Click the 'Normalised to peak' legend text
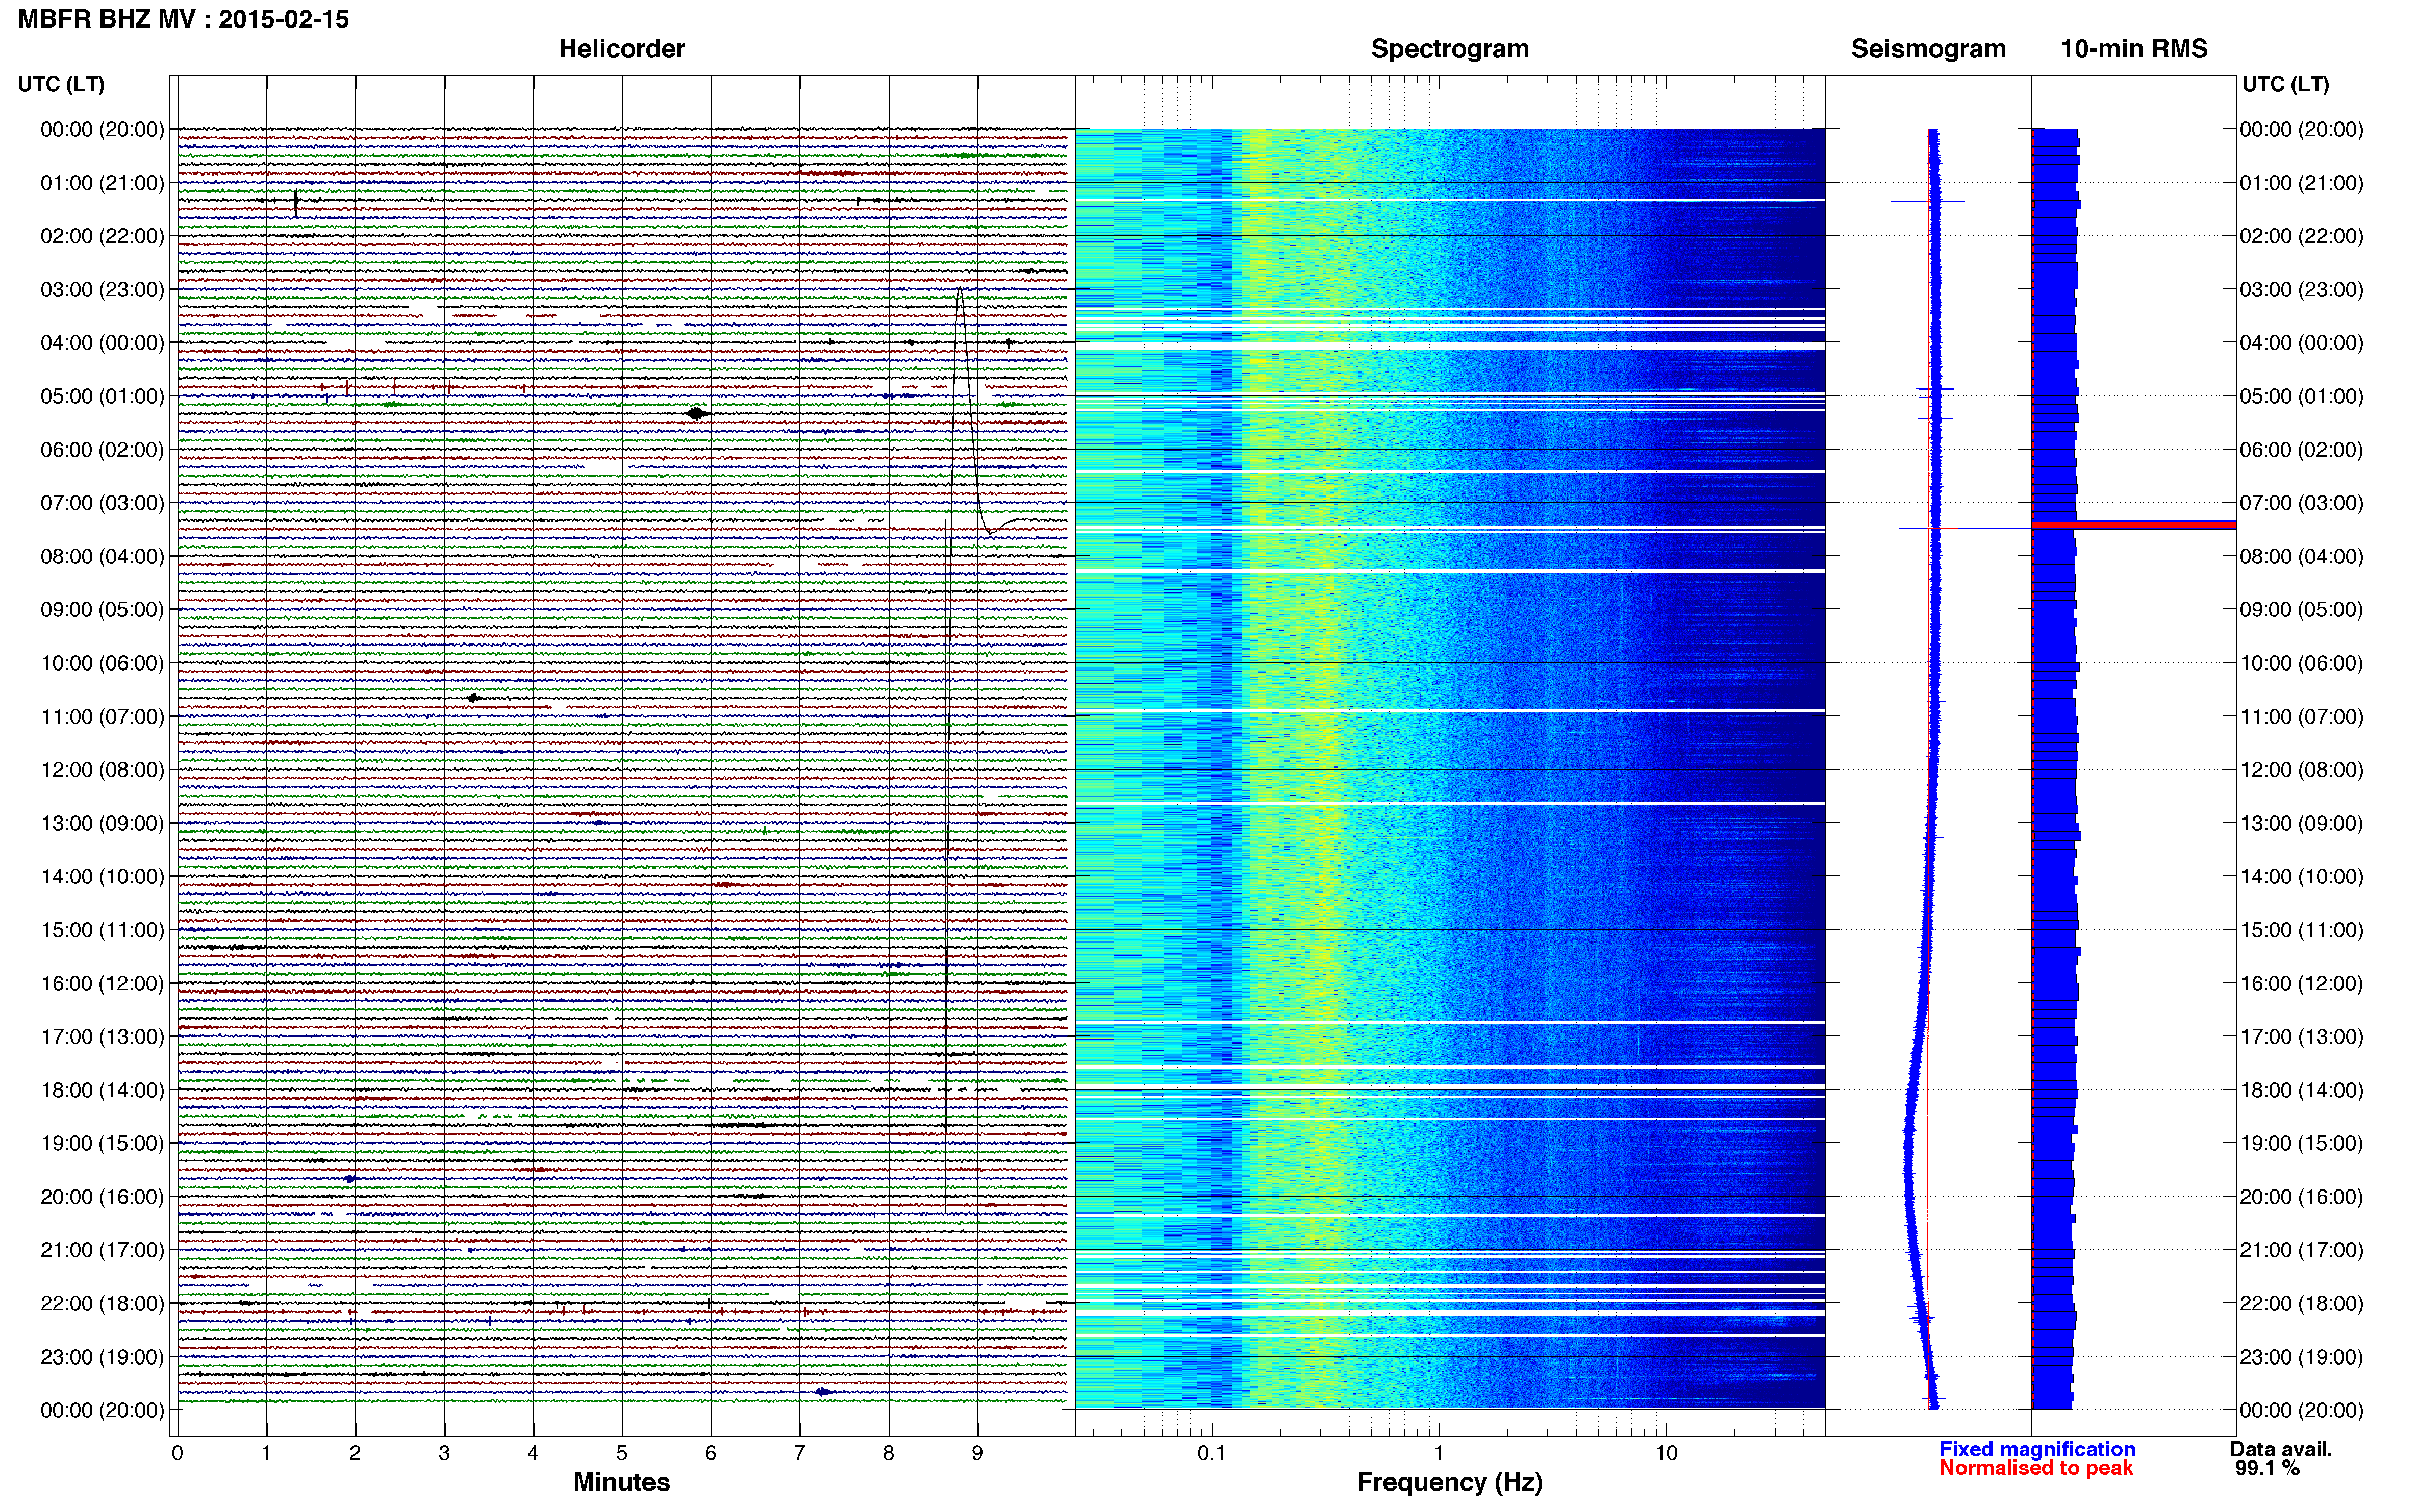This screenshot has height=1512, width=2418. pyautogui.click(x=2036, y=1468)
